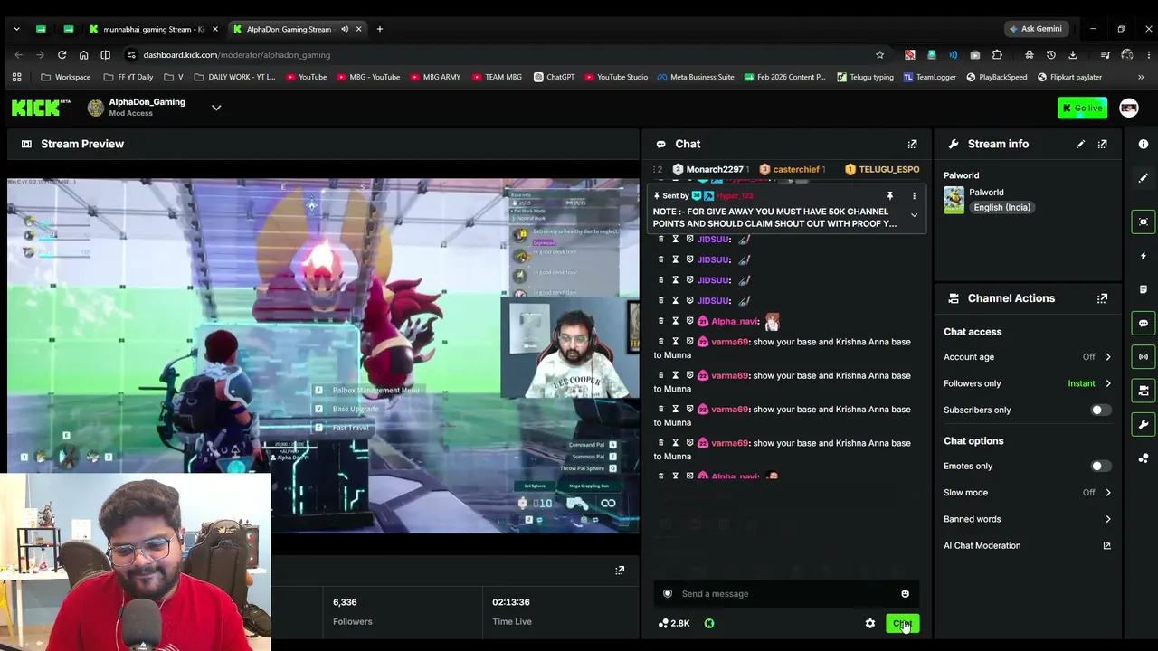Go to browser home page
Viewport: 1158px width, 651px height.
(83, 55)
